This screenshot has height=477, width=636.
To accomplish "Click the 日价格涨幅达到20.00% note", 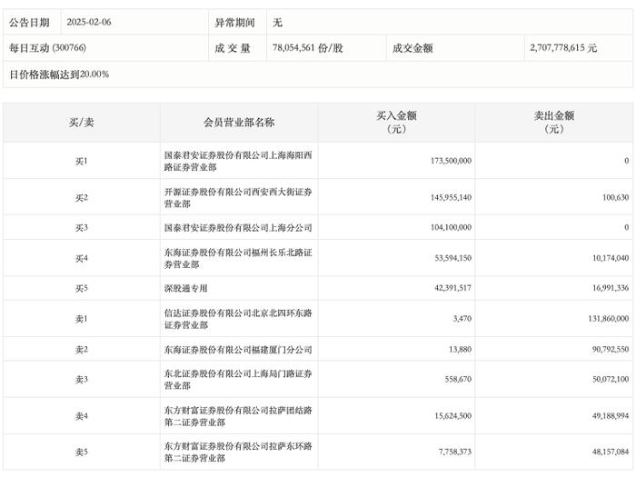I will pos(59,74).
